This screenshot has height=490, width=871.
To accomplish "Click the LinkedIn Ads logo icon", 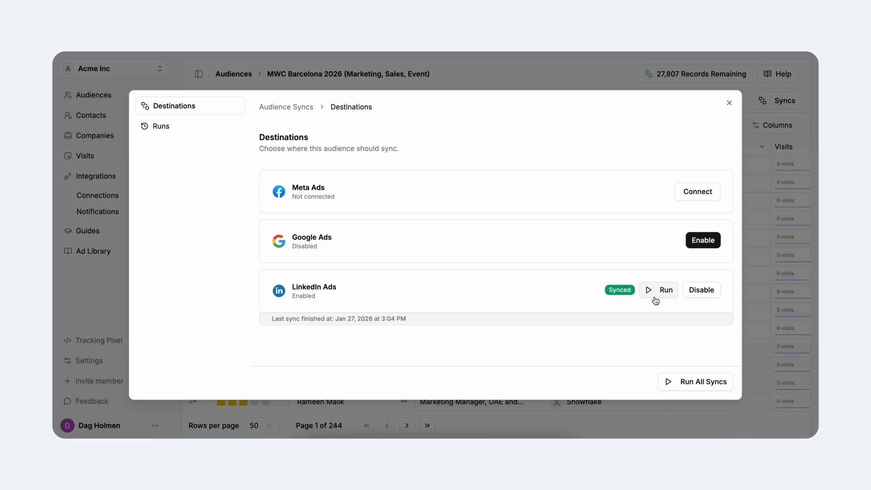I will (279, 291).
